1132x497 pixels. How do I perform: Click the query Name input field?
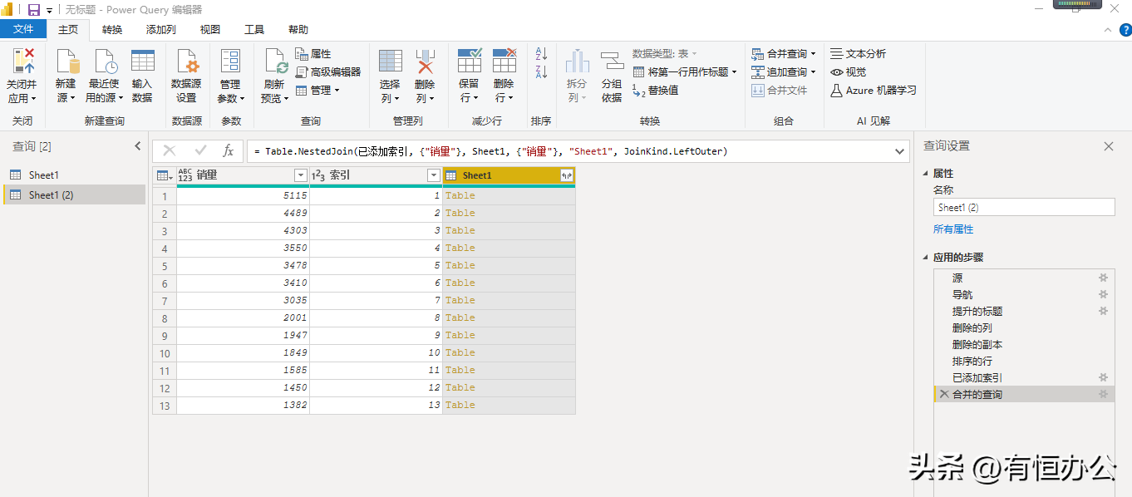coord(1024,208)
